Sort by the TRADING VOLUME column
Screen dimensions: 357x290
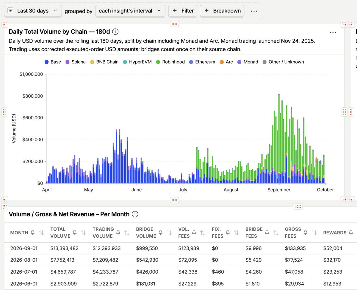coord(127,233)
